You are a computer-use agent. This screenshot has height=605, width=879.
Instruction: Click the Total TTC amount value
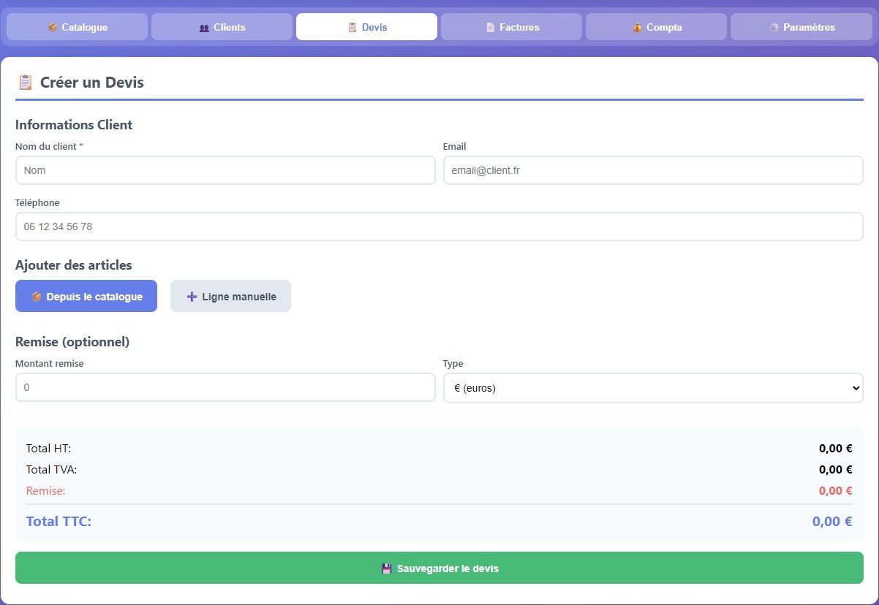[x=831, y=522]
